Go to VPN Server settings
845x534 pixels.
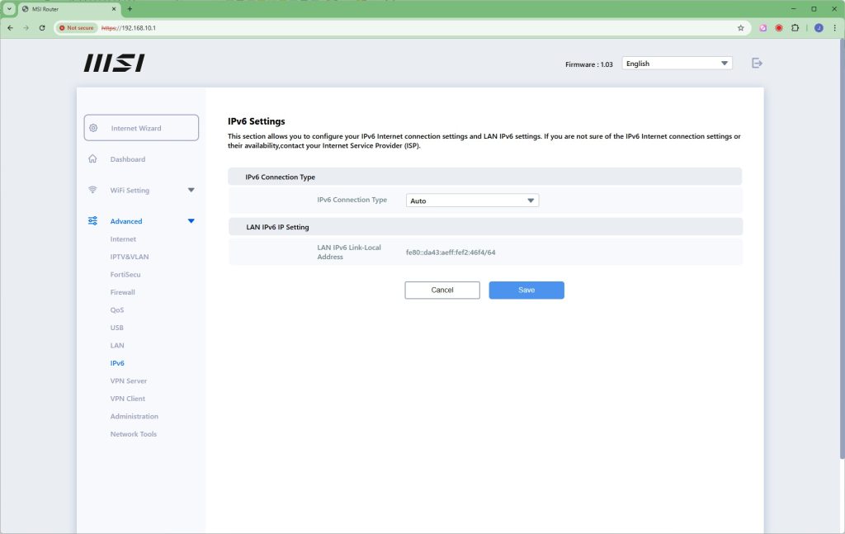128,380
